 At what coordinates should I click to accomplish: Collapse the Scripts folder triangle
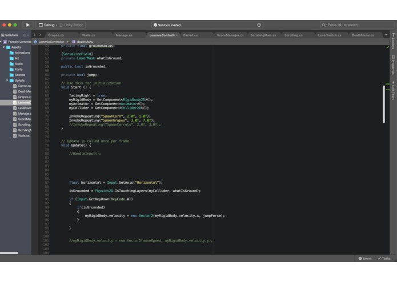click(x=7, y=80)
